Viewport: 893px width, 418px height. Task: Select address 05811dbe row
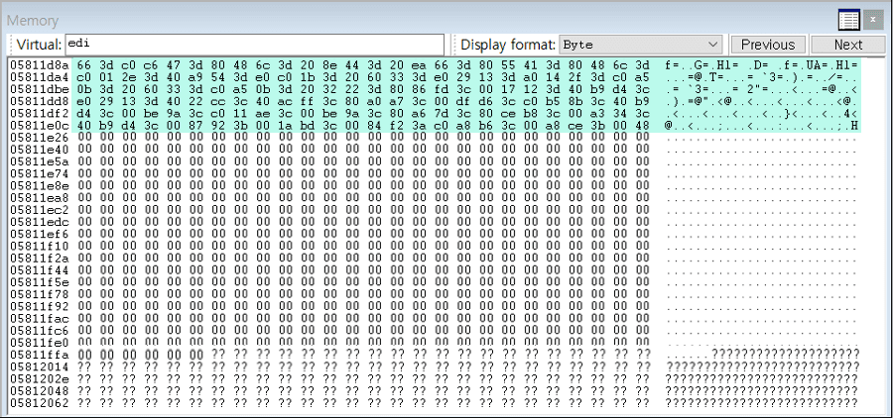435,88
